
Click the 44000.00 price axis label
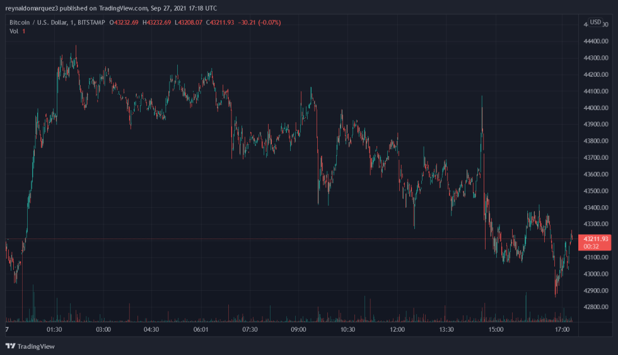click(597, 108)
